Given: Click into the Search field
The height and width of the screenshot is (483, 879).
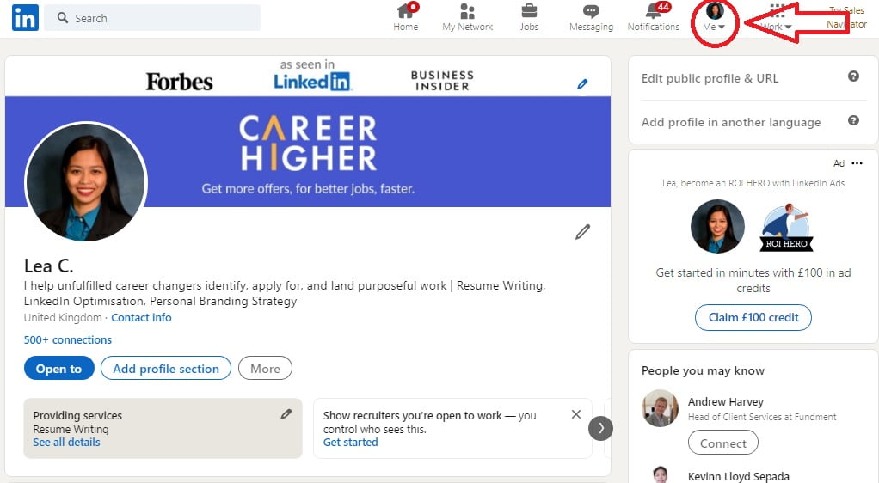Looking at the screenshot, I should pyautogui.click(x=152, y=18).
